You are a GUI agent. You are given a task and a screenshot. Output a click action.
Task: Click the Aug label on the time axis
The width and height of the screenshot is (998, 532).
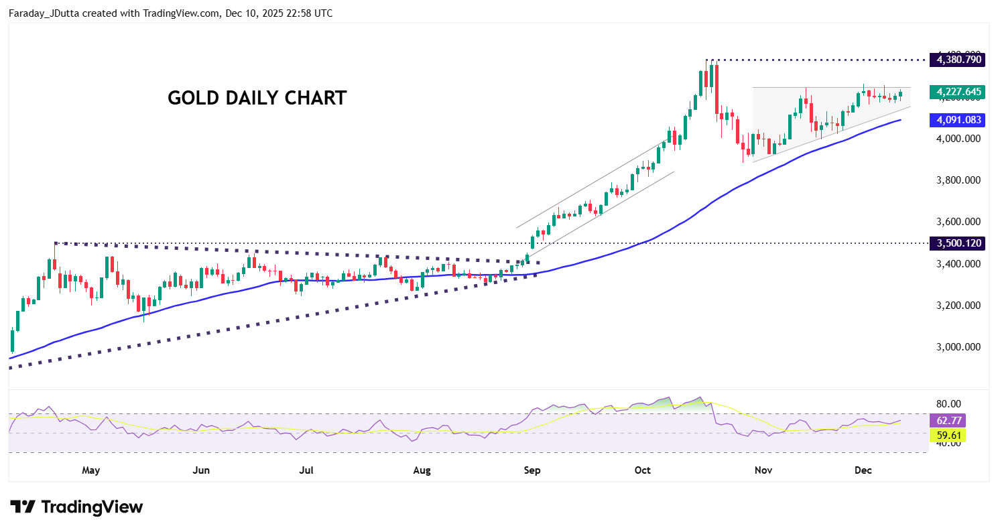click(422, 470)
